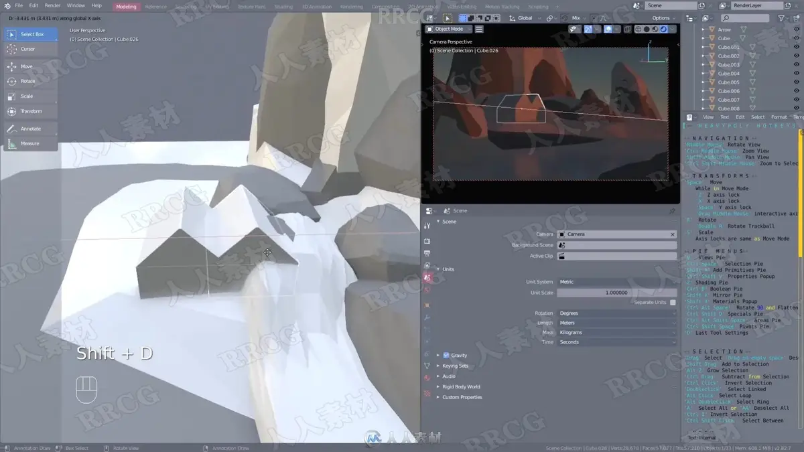
Task: Activate the Rotate tool
Action: click(x=31, y=81)
